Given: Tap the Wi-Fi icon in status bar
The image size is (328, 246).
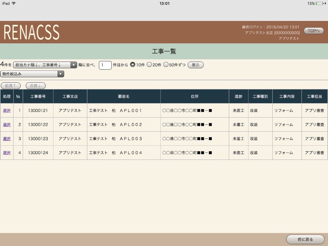Looking at the screenshot, I should click(x=14, y=4).
